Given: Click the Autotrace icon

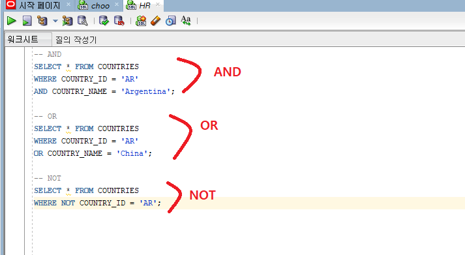Looking at the screenshot, I should point(67,21).
